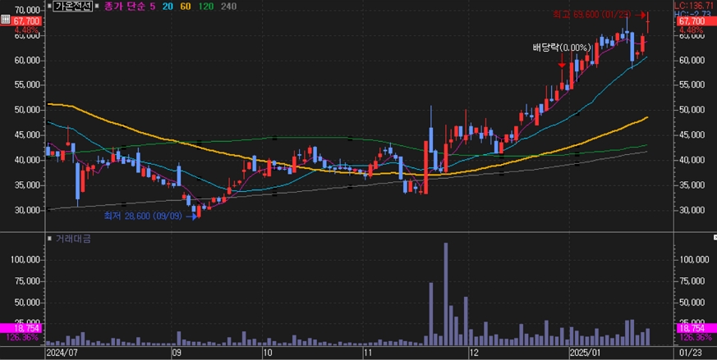The width and height of the screenshot is (717, 360).
Task: Click the LC:136.71 value
Action: coord(694,6)
